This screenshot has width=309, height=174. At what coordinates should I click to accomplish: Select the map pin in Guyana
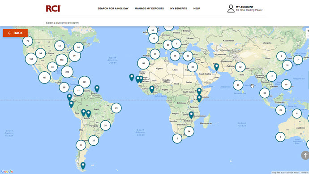coord(97,89)
